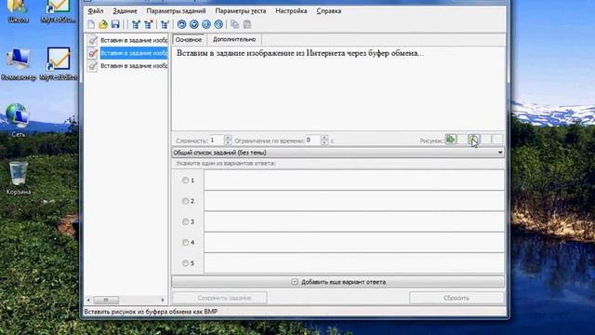Open the Файл menu
595x335 pixels.
pos(96,11)
